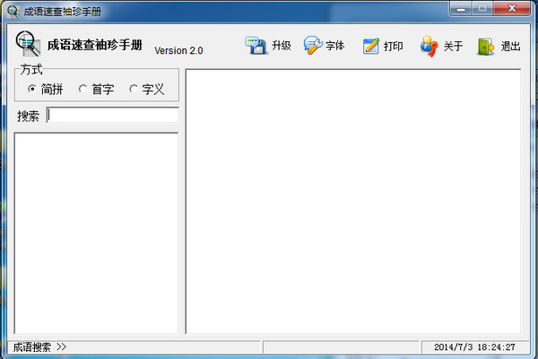
Task: Select the 简拼 search mode radio
Action: pos(32,89)
